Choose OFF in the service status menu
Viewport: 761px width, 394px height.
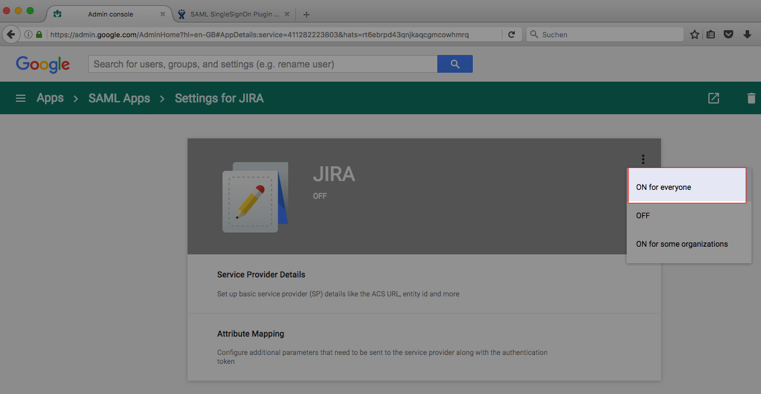pos(689,215)
